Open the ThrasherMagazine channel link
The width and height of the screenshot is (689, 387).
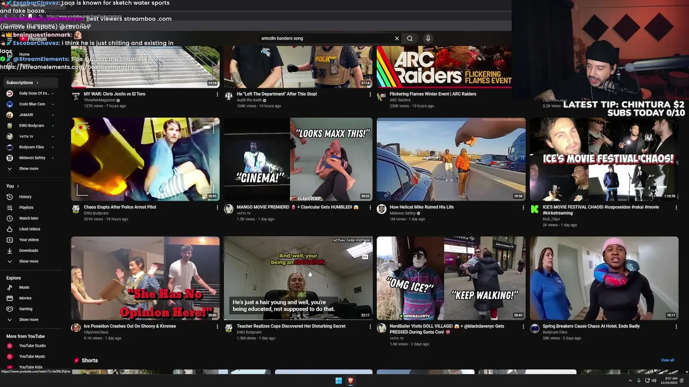[x=100, y=100]
